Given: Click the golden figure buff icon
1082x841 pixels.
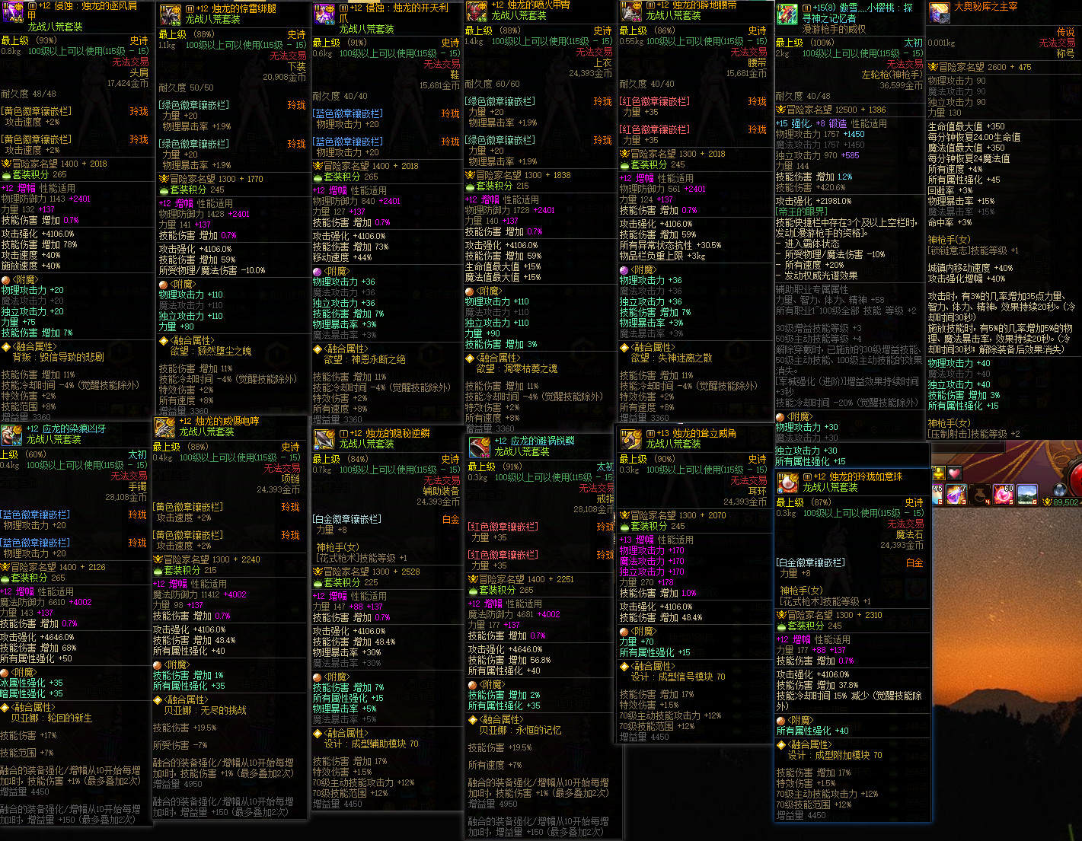Looking at the screenshot, I should (939, 473).
